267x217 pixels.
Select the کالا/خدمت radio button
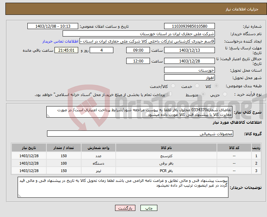point(173,86)
